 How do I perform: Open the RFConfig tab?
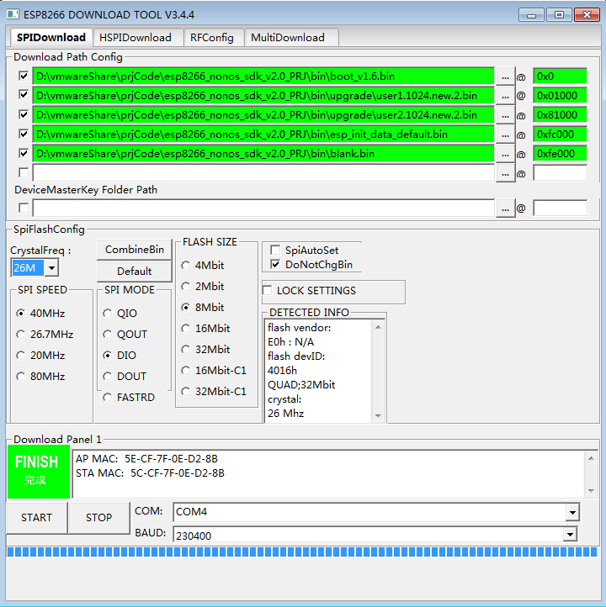pos(212,38)
